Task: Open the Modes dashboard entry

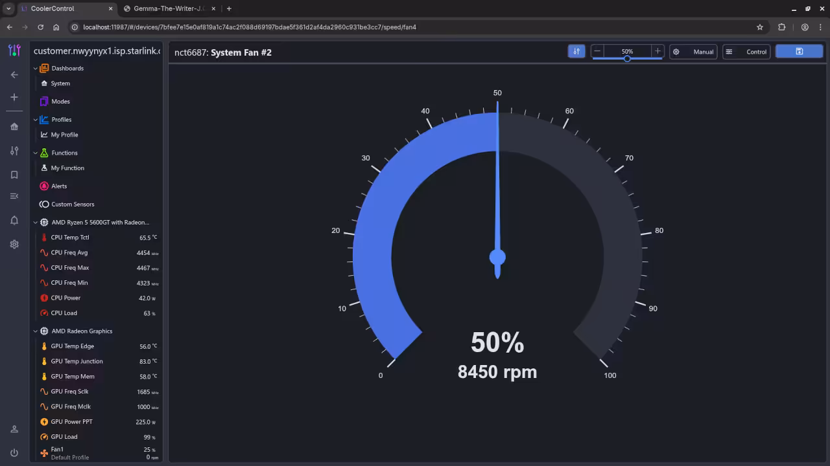Action: (62, 101)
